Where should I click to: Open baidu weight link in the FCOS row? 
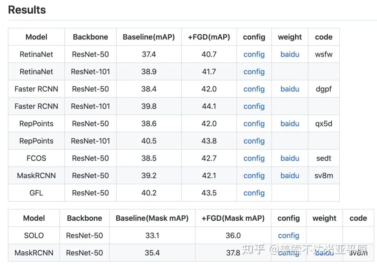[290, 158]
